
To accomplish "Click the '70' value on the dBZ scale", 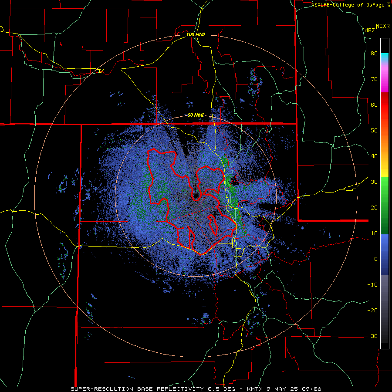I will 374,79.
